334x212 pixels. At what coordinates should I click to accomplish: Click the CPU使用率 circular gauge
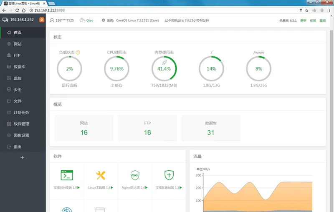coord(117,69)
